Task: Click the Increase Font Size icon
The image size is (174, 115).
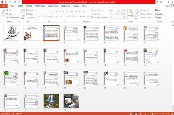Action: (57, 12)
